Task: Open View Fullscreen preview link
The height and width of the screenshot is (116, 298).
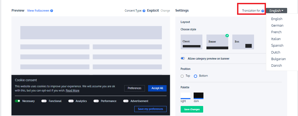Action: 38,11
